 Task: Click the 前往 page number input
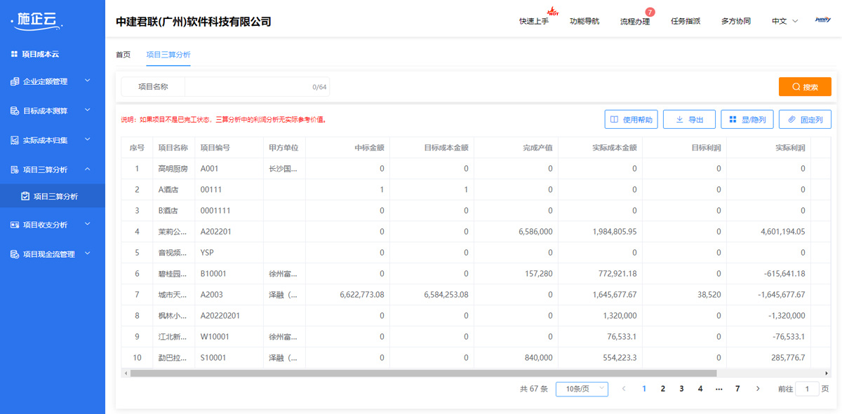807,389
